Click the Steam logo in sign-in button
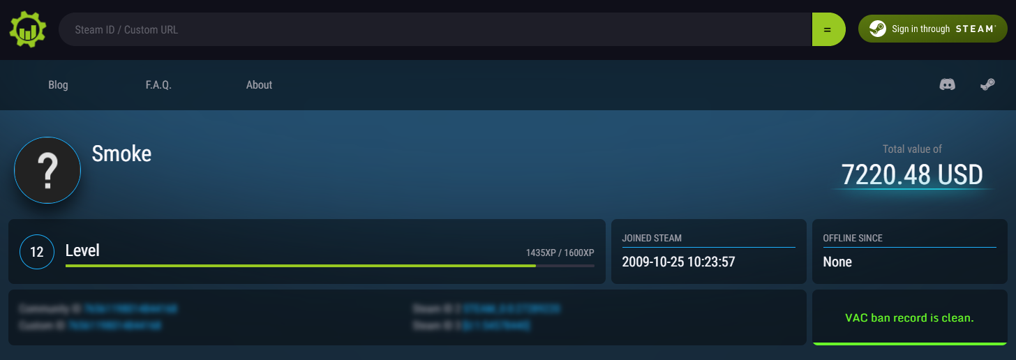Screen dimensions: 1016x360 [x=877, y=29]
